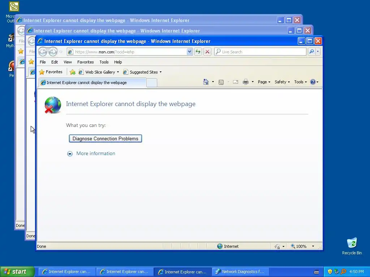Viewport: 370px width, 277px height.
Task: Click the IE page icon in front window title bar
Action: 40,41
